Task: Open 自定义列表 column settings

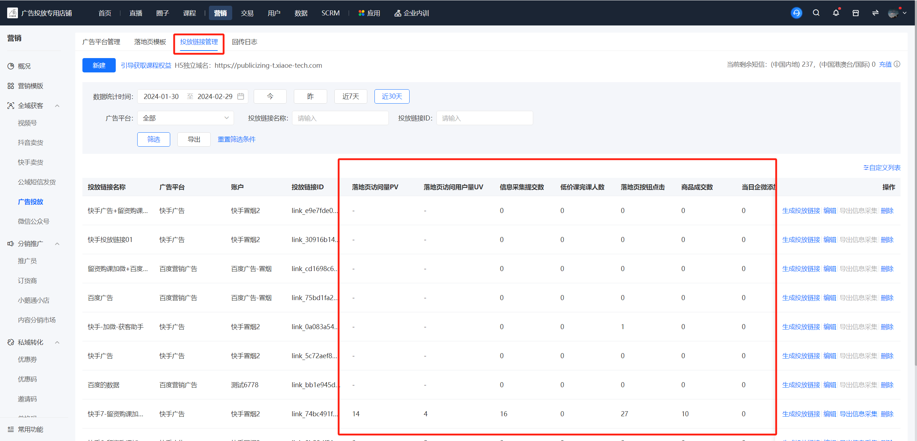Action: coord(882,167)
